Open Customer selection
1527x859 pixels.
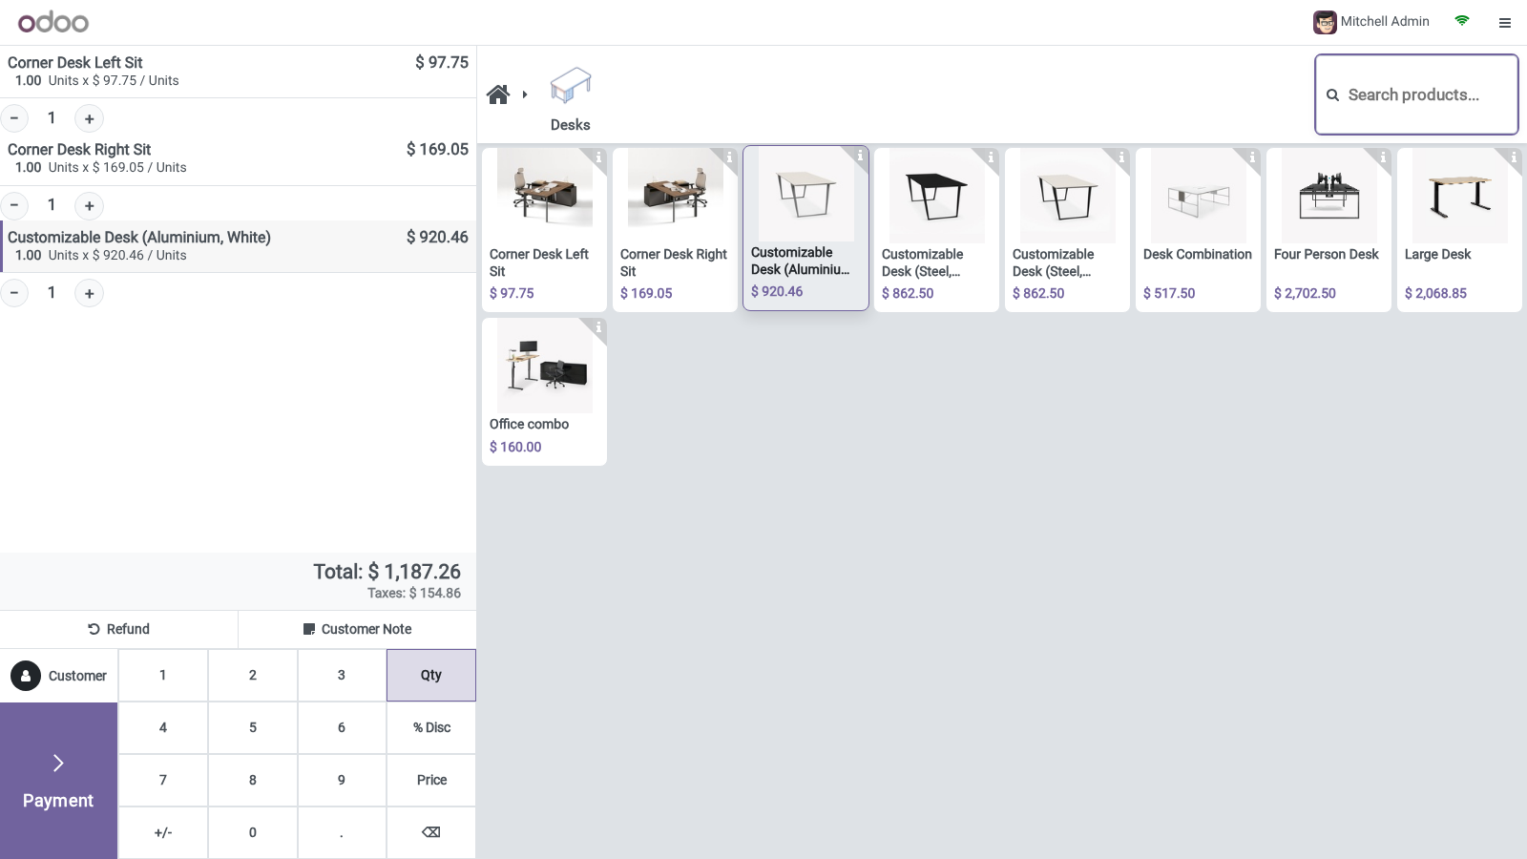59,676
